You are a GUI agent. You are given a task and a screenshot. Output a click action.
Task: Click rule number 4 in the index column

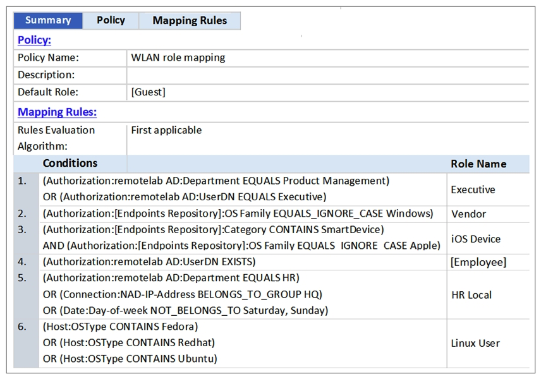[21, 262]
